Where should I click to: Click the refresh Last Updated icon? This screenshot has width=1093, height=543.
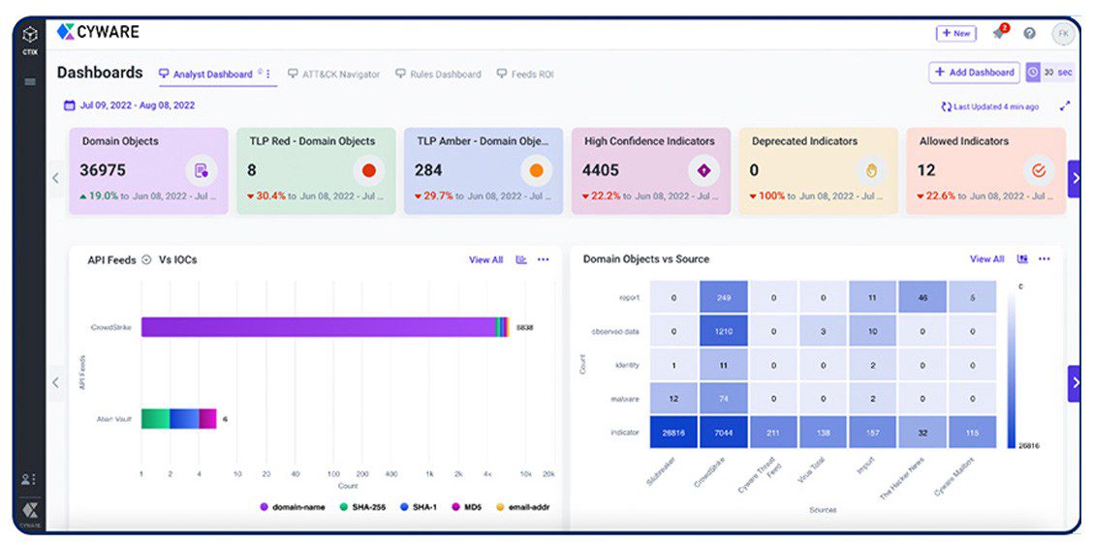point(946,106)
